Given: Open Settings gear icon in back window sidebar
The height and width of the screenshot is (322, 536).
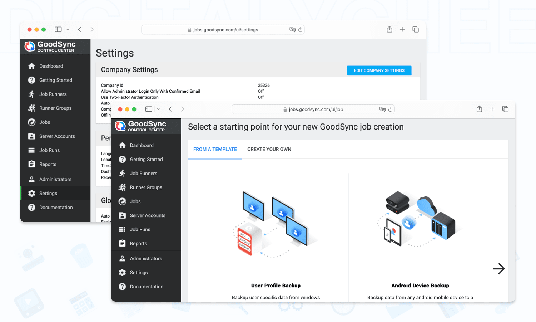Looking at the screenshot, I should click(x=32, y=194).
